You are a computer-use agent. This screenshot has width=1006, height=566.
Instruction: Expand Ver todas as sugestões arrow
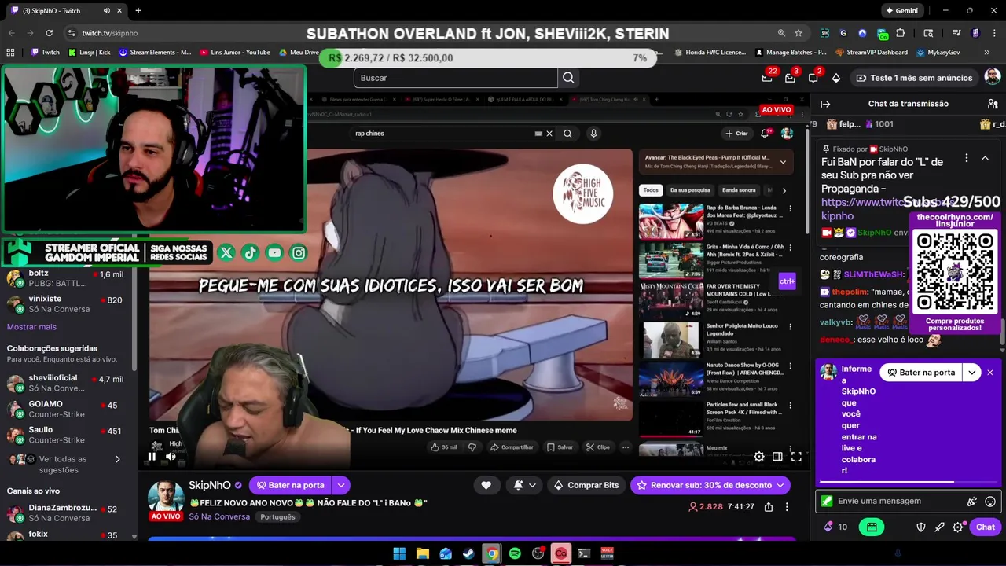click(118, 459)
